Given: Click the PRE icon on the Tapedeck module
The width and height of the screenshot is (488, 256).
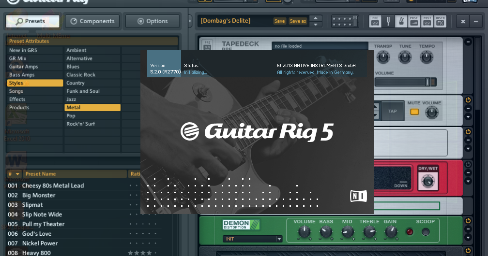Looking at the screenshot, I should click(x=207, y=45).
